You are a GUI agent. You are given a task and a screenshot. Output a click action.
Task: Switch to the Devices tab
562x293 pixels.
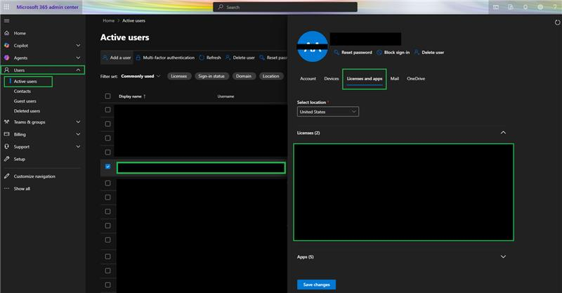pos(331,79)
